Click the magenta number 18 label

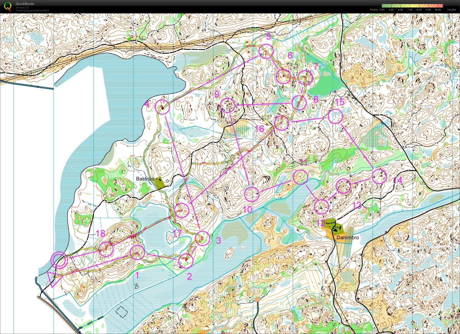(101, 233)
